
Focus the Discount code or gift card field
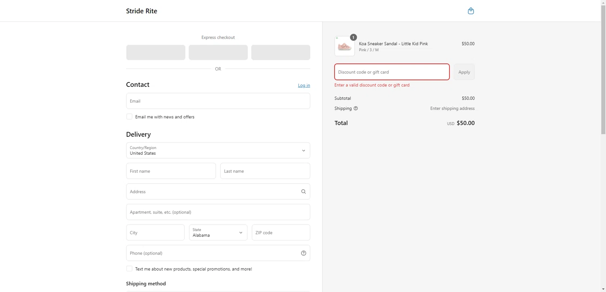[392, 72]
